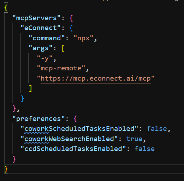Click the "args" key
184x181 pixels.
41,48
